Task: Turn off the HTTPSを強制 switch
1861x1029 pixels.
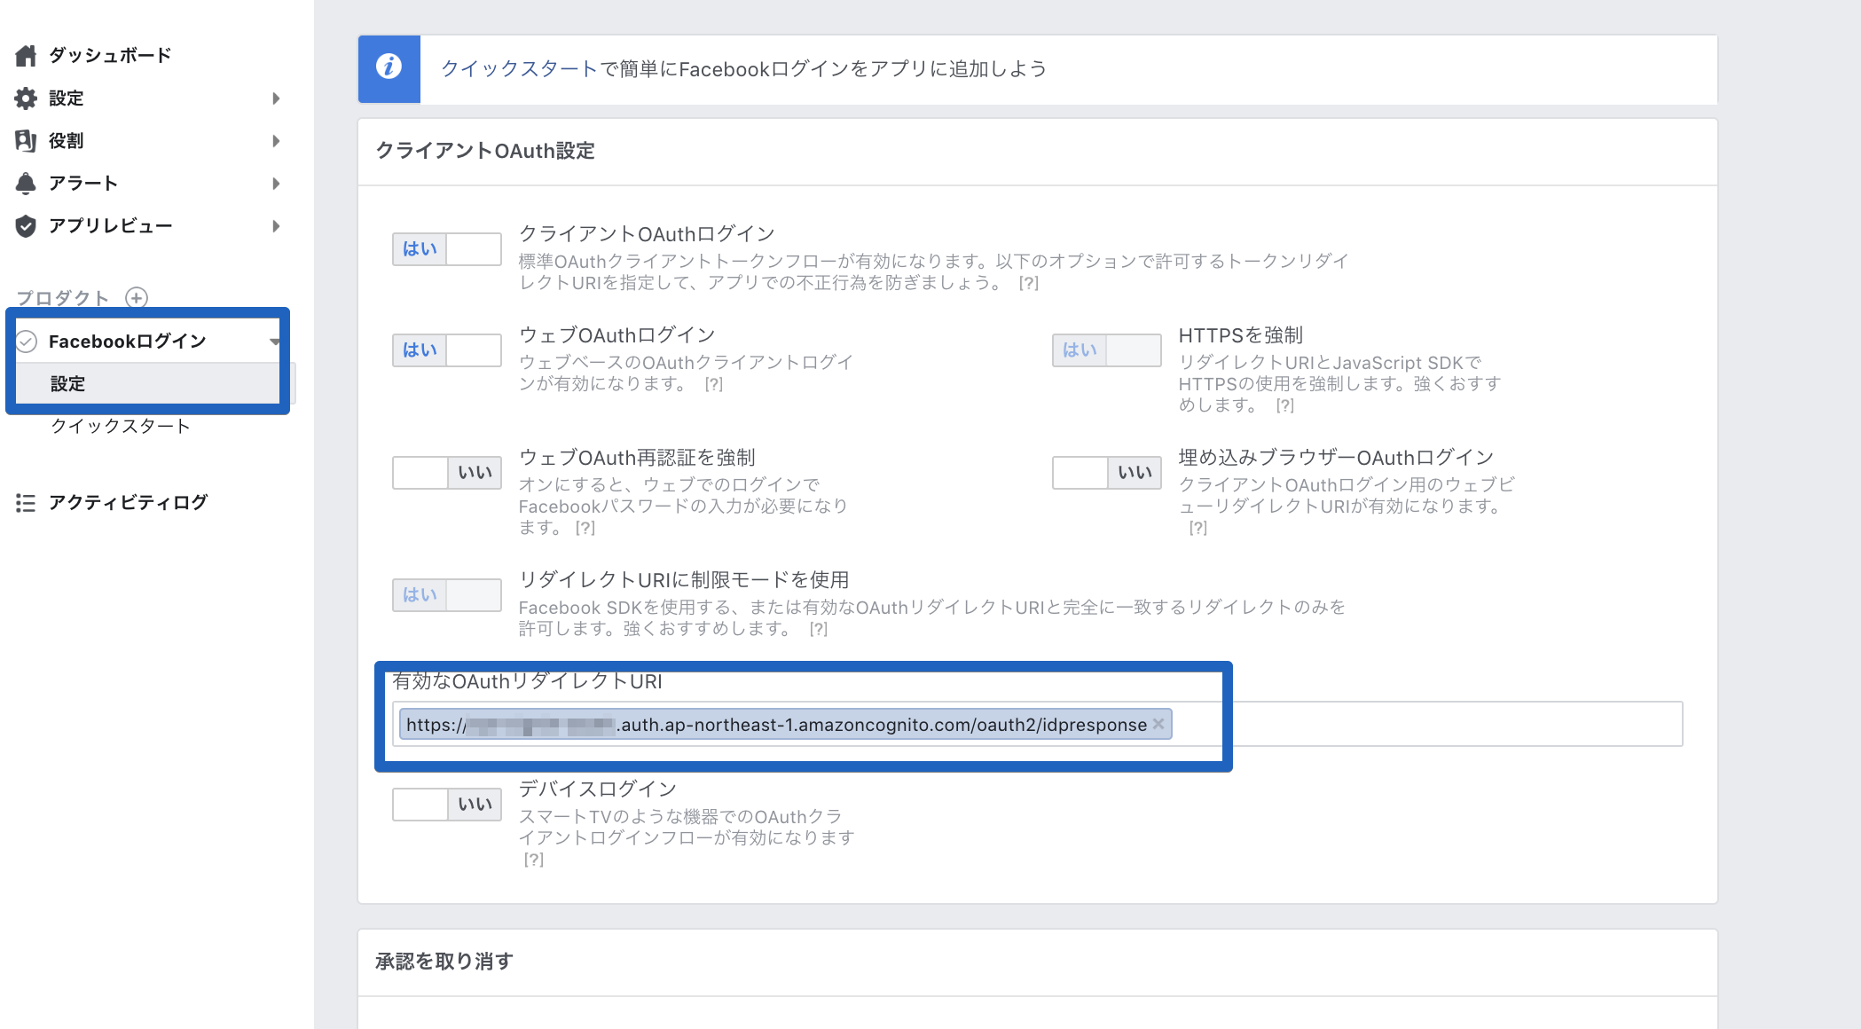Action: click(1106, 350)
